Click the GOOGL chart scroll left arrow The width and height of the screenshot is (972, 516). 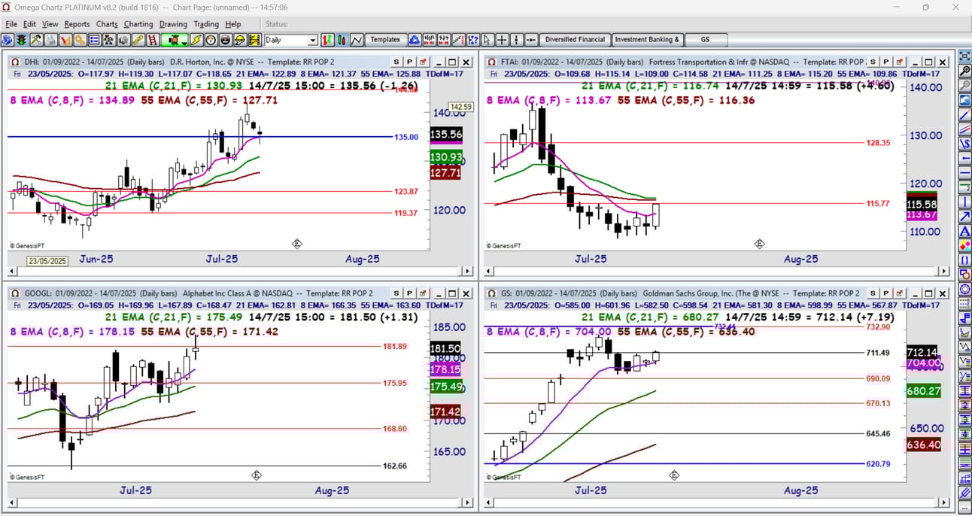tap(12, 502)
